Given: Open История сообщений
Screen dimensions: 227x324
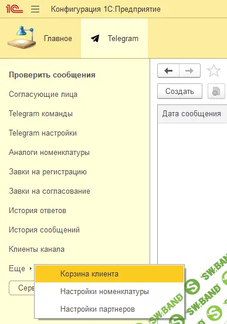Looking at the screenshot, I should pyautogui.click(x=44, y=230).
